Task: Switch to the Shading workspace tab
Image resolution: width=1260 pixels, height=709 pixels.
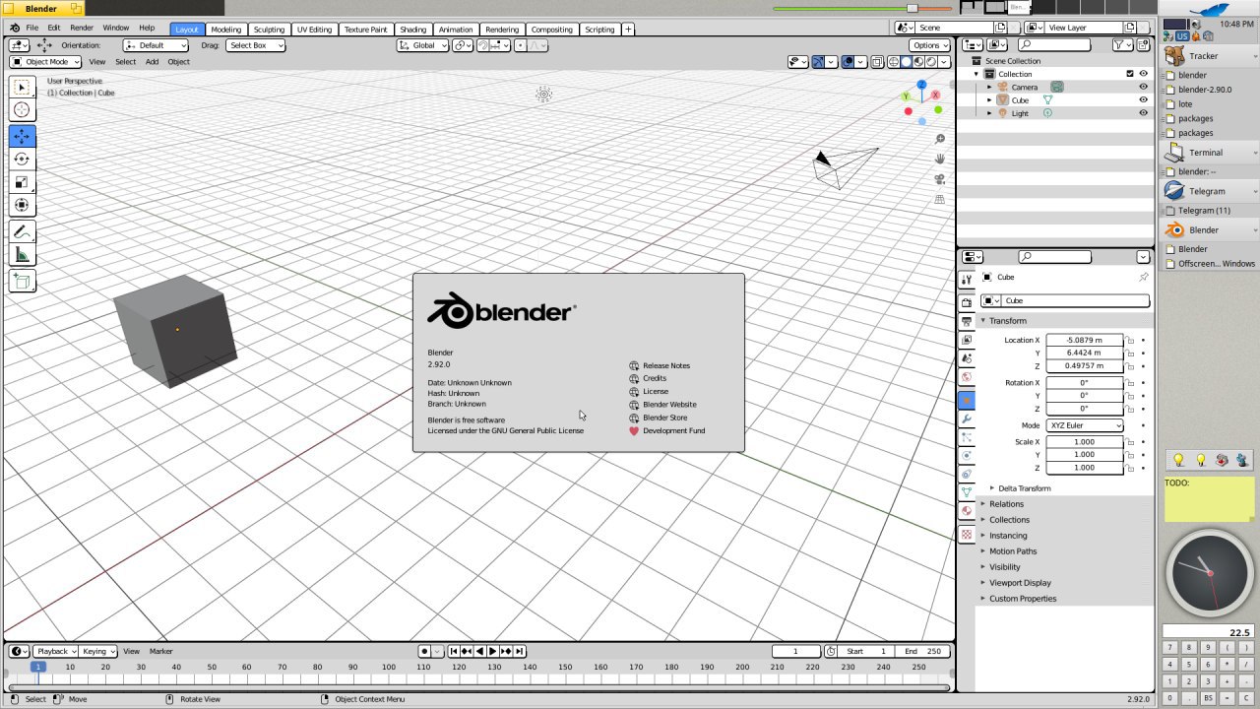Action: pos(413,30)
